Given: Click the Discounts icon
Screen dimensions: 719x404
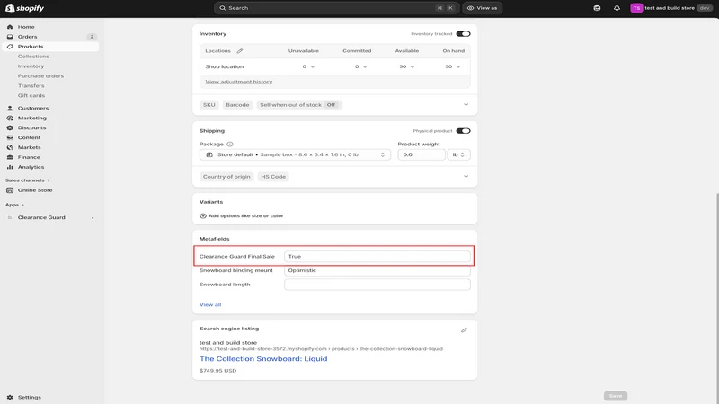Looking at the screenshot, I should tap(10, 127).
